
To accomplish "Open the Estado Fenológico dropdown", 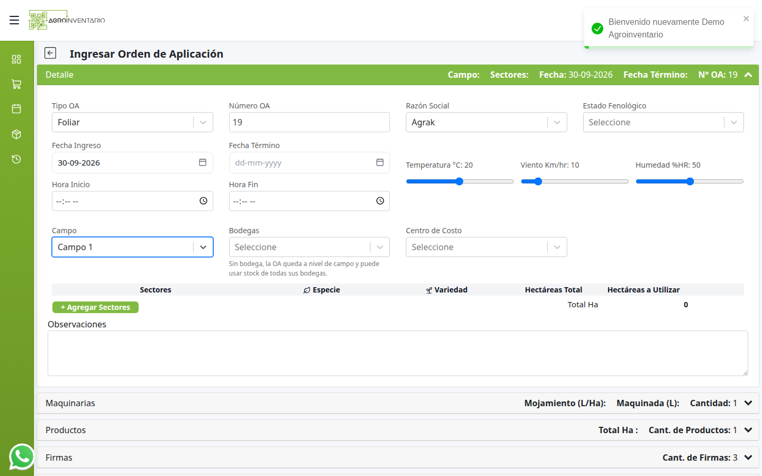I will [x=664, y=122].
